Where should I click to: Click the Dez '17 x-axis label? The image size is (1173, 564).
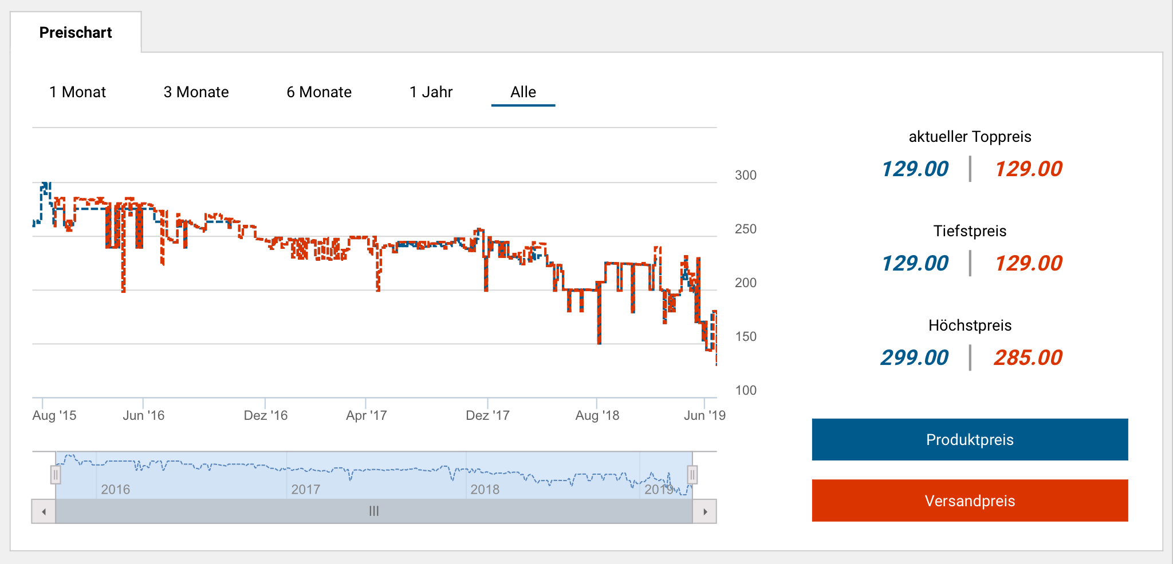point(487,415)
